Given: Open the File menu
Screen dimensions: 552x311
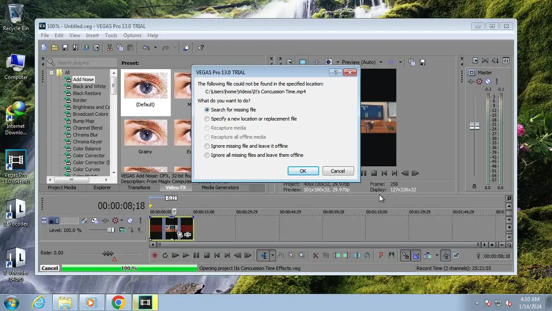Looking at the screenshot, I should (45, 35).
